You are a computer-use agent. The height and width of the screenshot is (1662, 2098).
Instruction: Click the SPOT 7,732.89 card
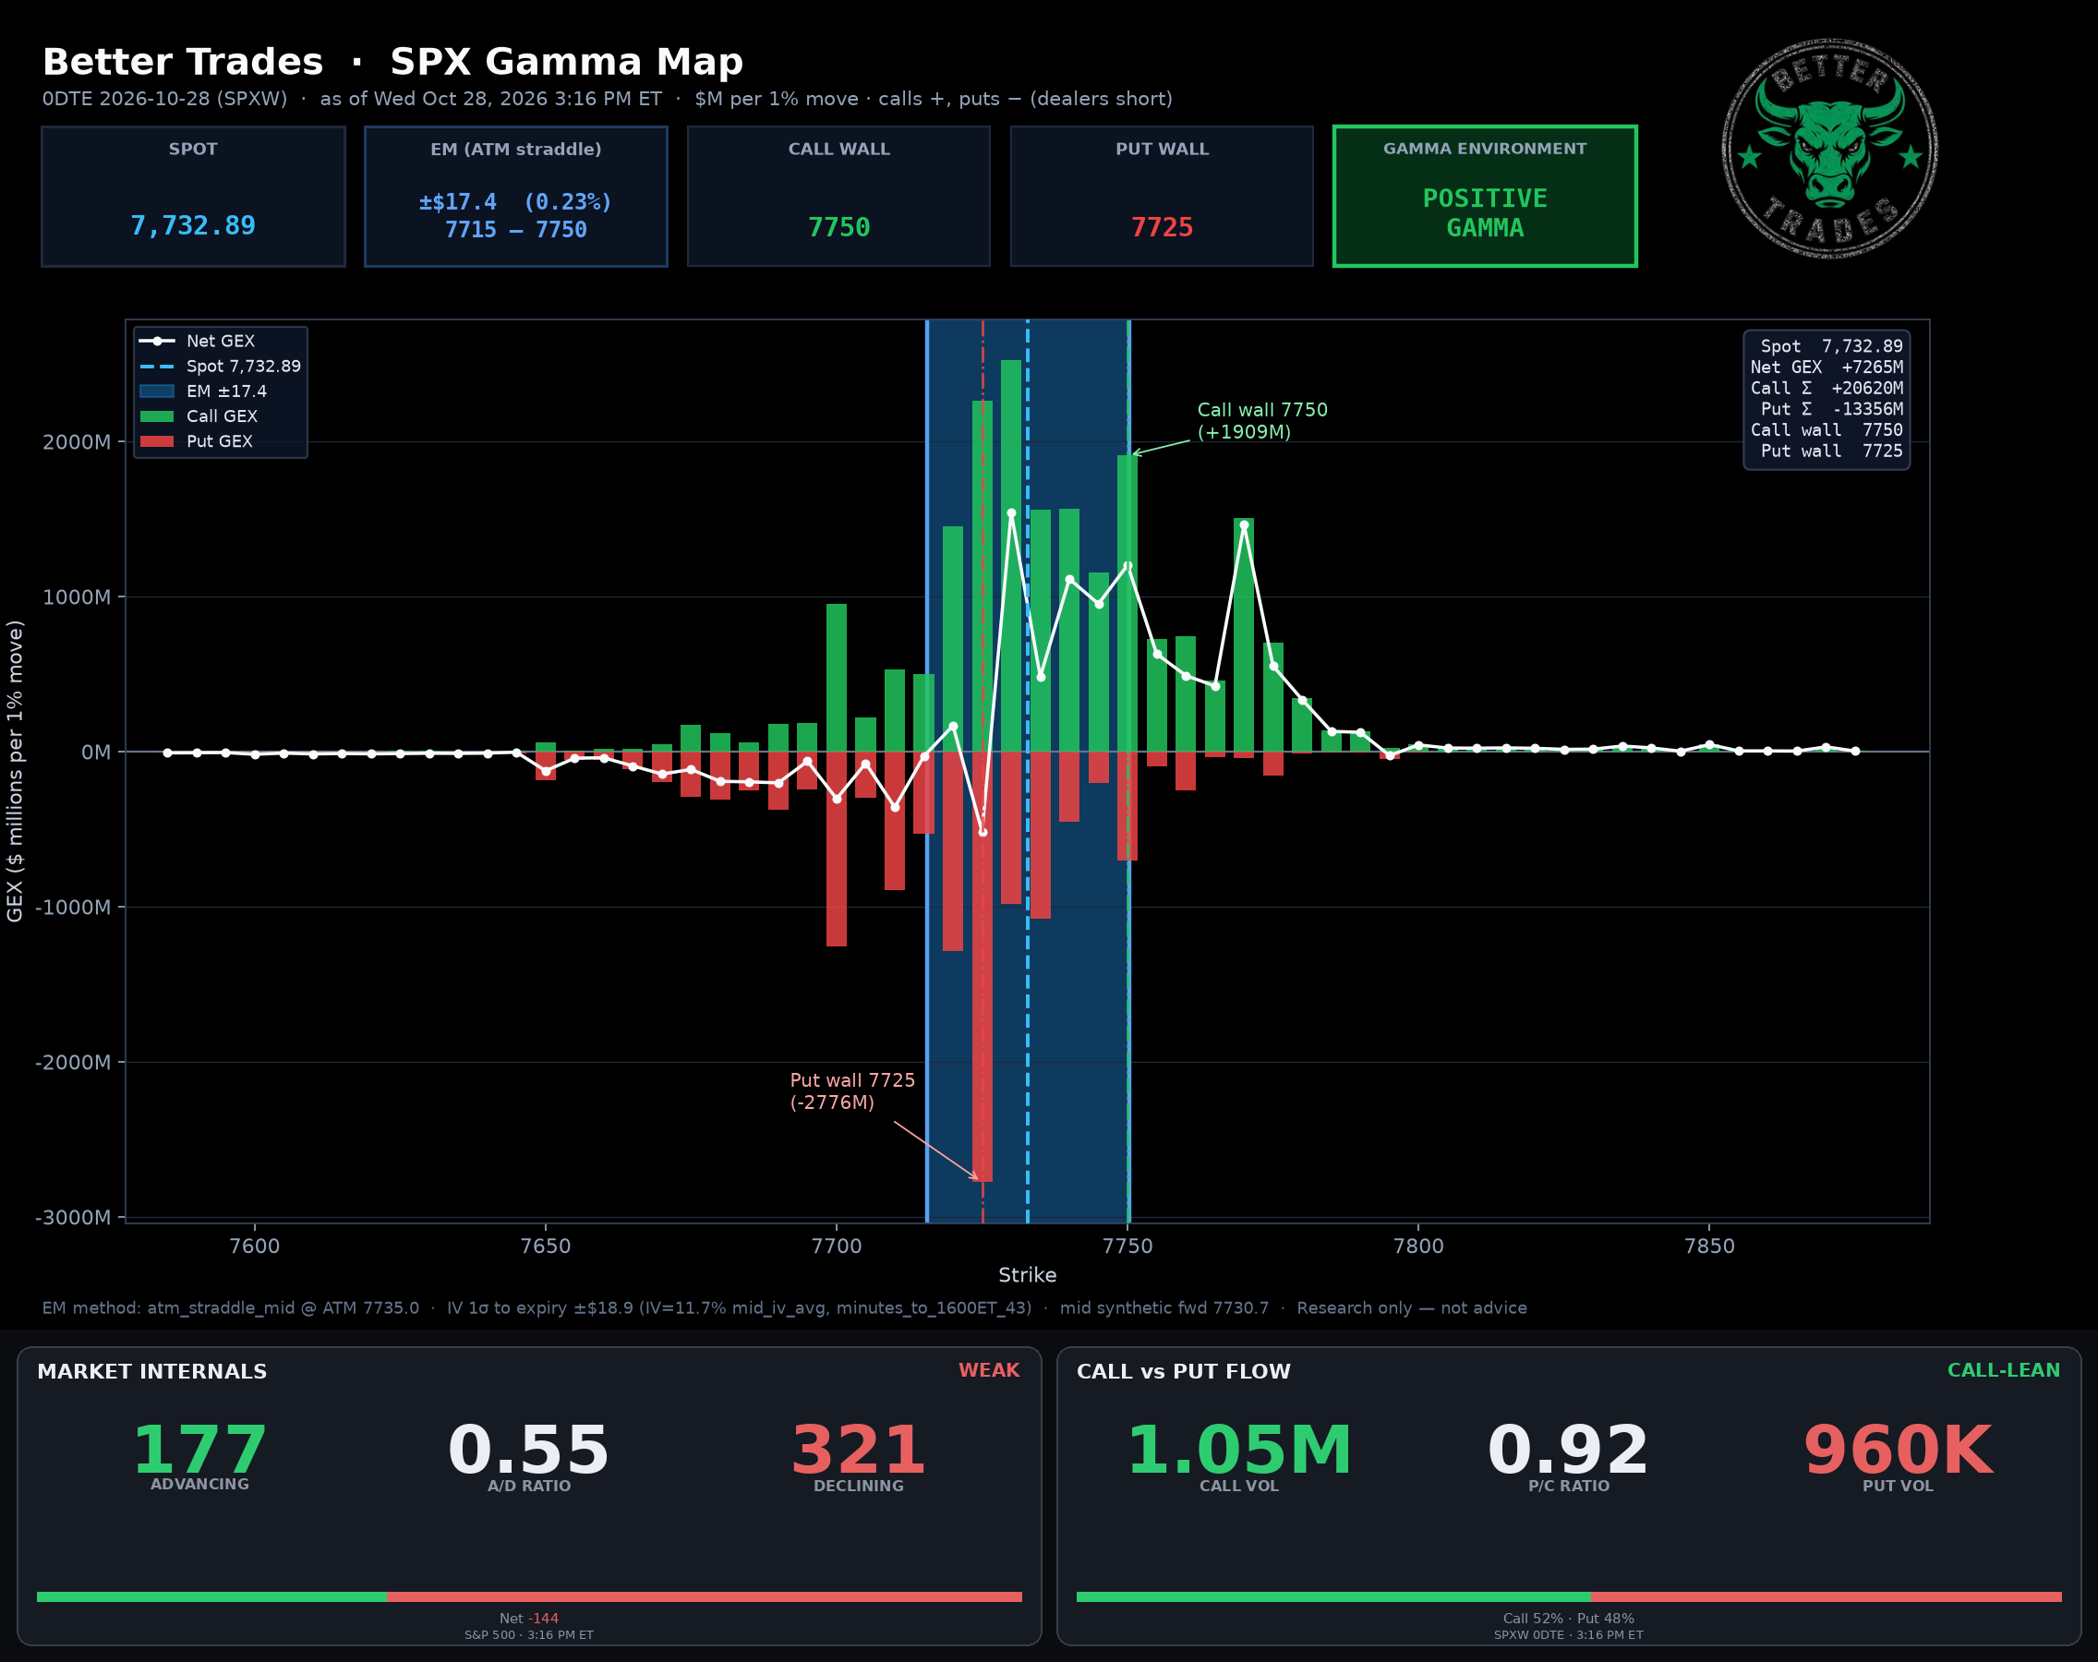tap(194, 196)
